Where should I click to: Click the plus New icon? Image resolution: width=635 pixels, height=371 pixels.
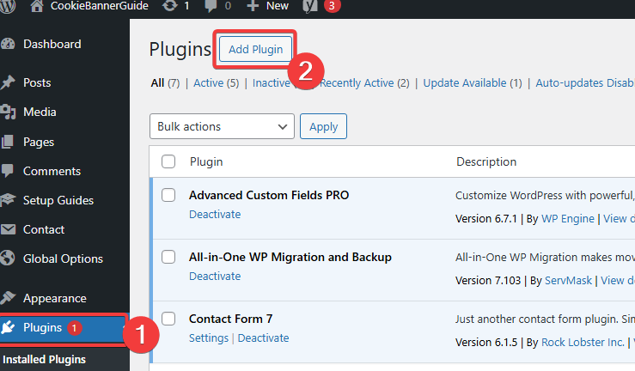coord(253,6)
